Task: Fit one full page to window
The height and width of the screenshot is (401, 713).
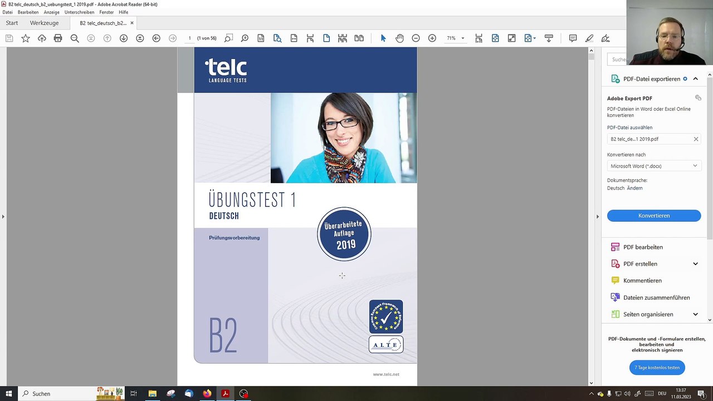Action: 495,38
